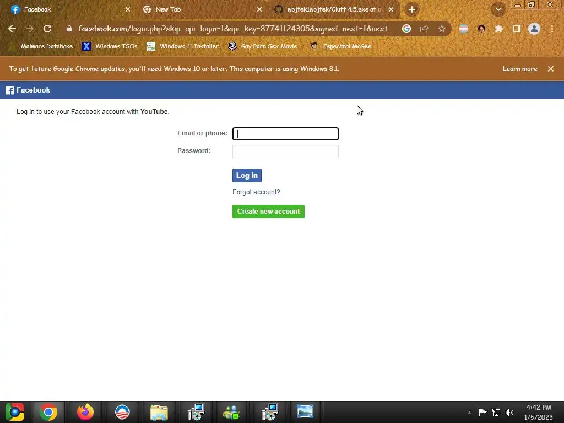Open the volume speaker icon
564x423 pixels.
[509, 412]
